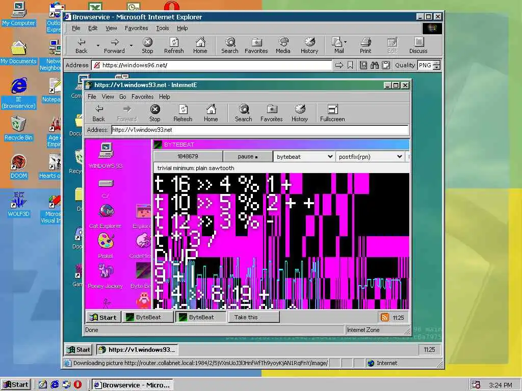The image size is (522, 391).
Task: Open bytebeat mode dropdown
Action: [304, 157]
